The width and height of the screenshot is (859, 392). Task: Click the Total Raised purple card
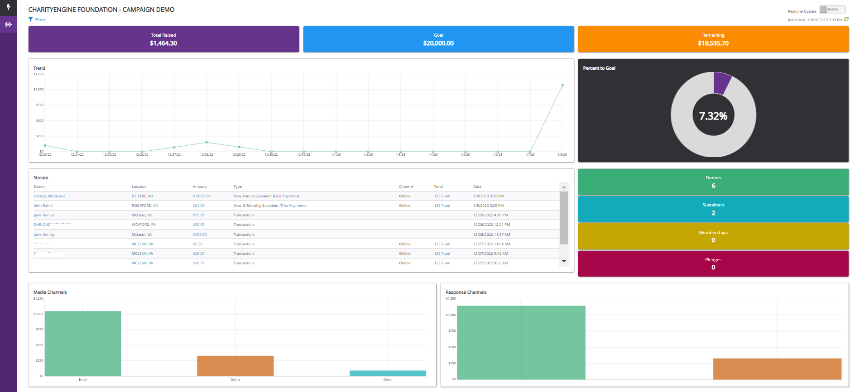tap(163, 39)
